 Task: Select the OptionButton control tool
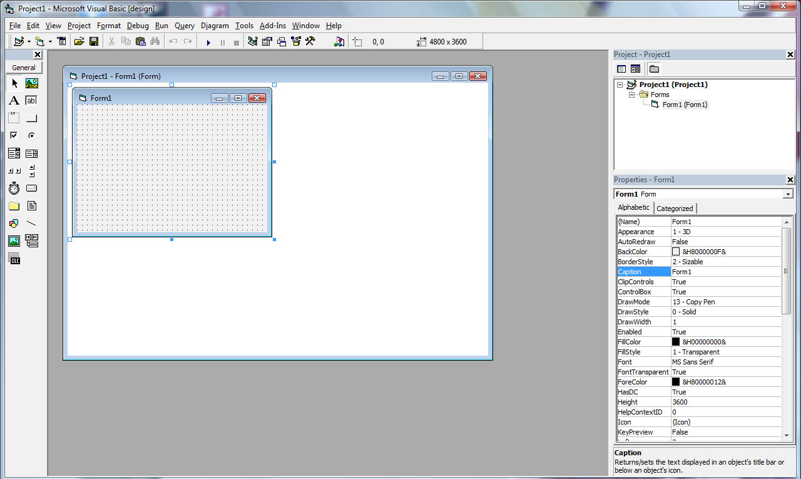[32, 136]
